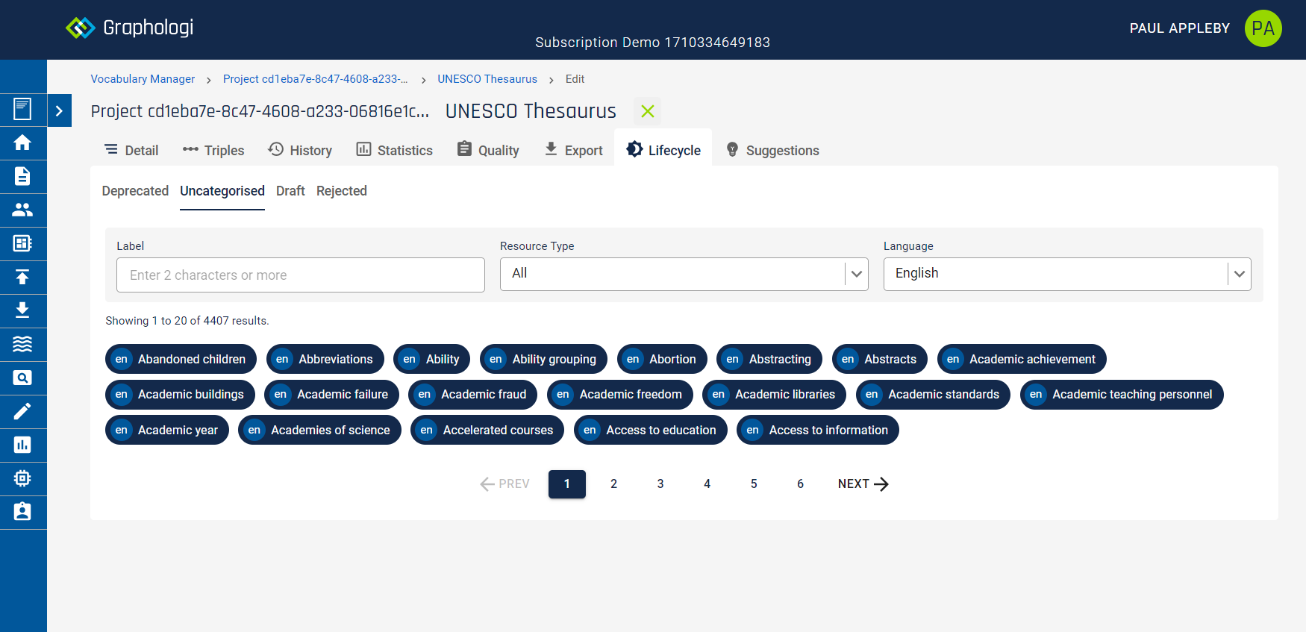Switch to the Triples tab
Image resolution: width=1306 pixels, height=632 pixels.
click(x=213, y=150)
